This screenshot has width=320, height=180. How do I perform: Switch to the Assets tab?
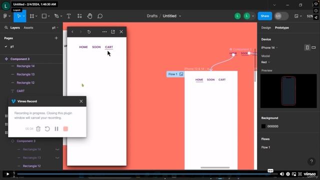pyautogui.click(x=28, y=27)
